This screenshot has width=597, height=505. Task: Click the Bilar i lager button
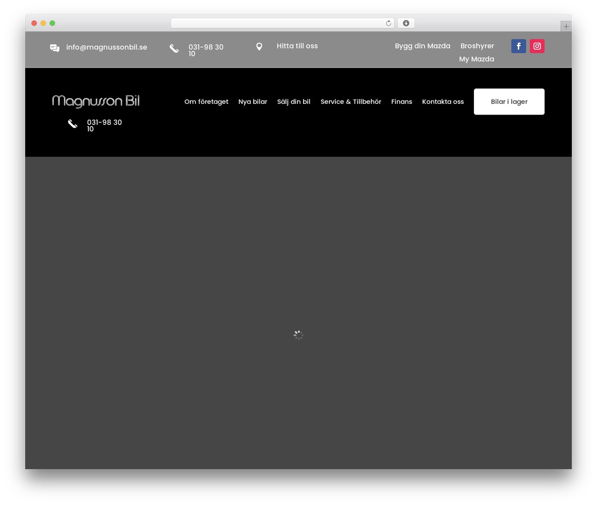509,102
